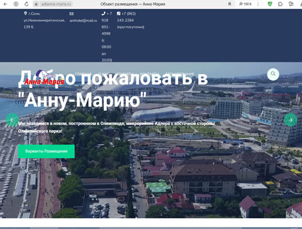The width and height of the screenshot is (302, 229).
Task: Click the amhotel@mail.ru email address
Action: (x=83, y=20)
